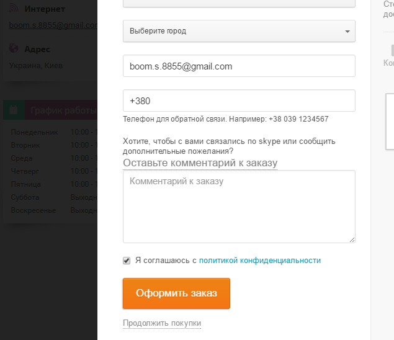Click the Оставьте комментарий к заказу dotted label
Image resolution: width=394 pixels, height=340 pixels.
click(200, 163)
